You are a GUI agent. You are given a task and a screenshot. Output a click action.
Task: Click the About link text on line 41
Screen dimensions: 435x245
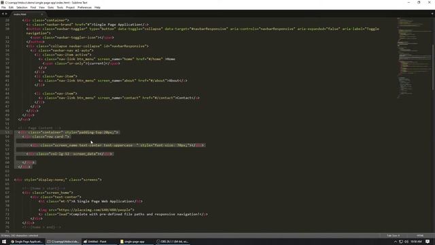pyautogui.click(x=174, y=80)
